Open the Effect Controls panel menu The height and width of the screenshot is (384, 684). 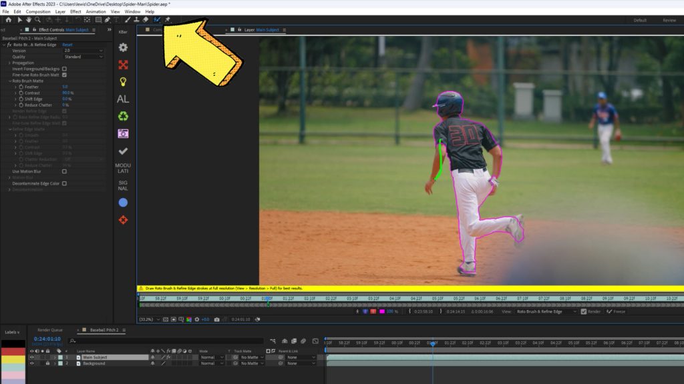point(94,30)
